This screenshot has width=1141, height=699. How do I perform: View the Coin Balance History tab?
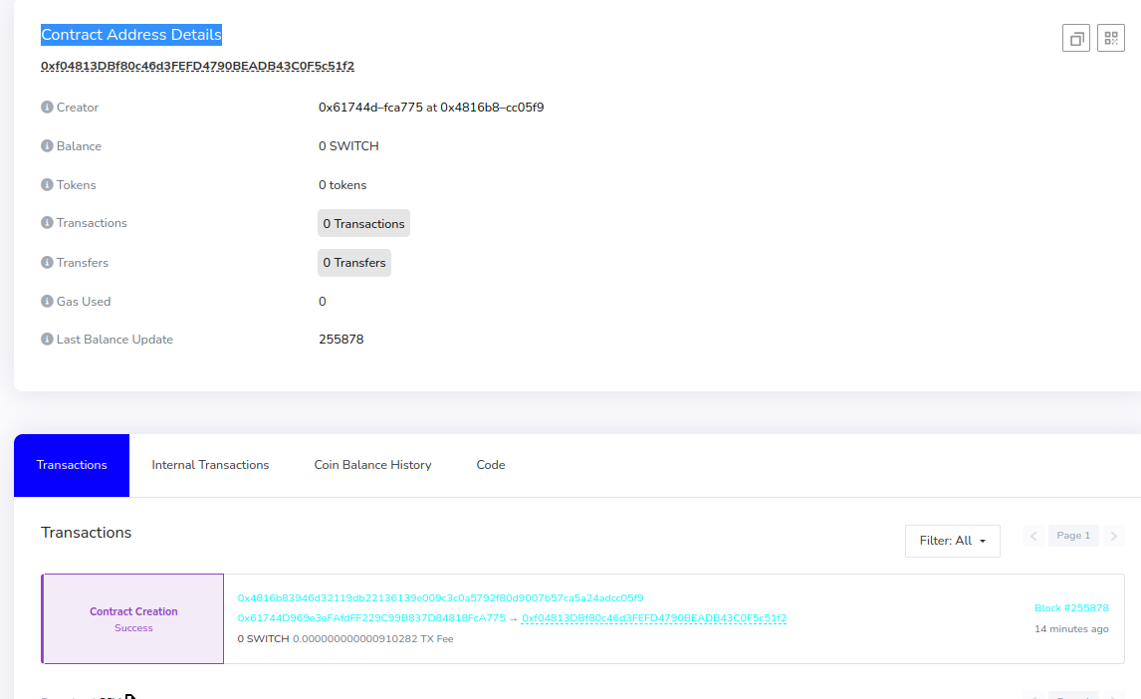pyautogui.click(x=372, y=464)
